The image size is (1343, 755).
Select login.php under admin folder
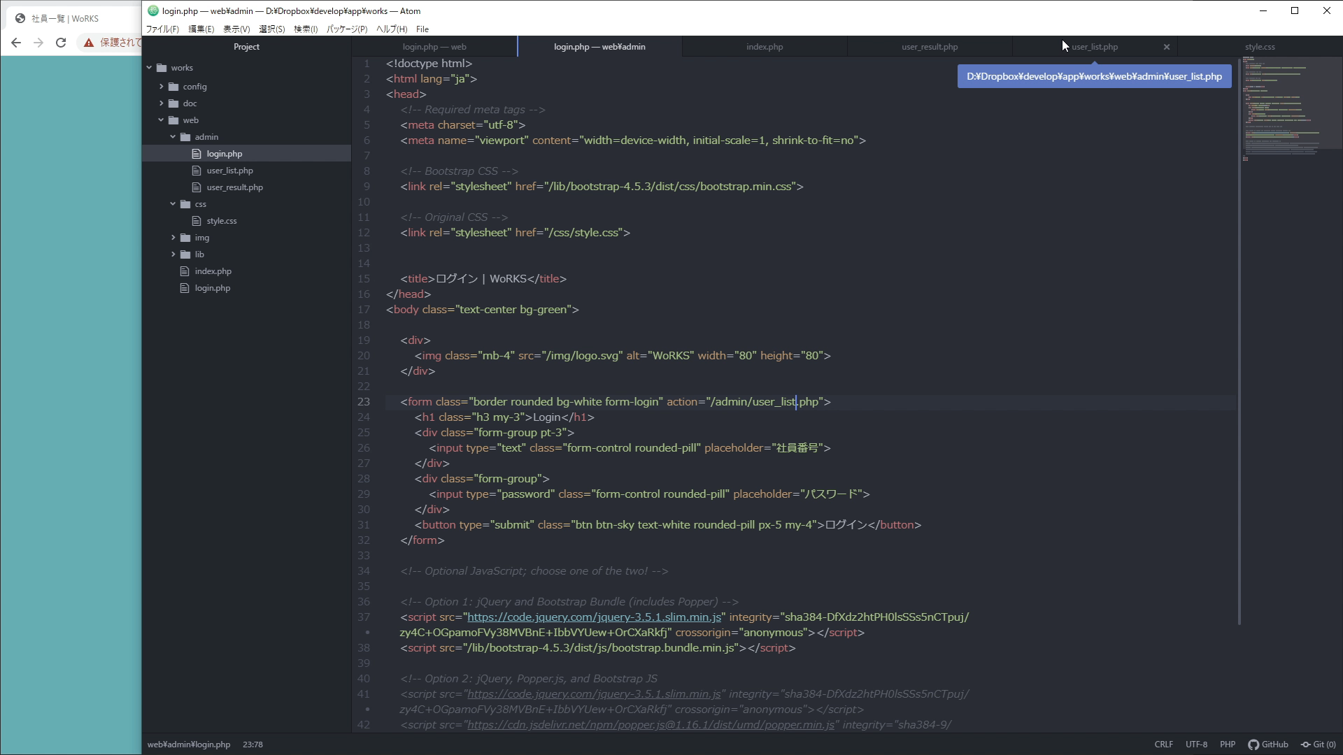pos(225,154)
